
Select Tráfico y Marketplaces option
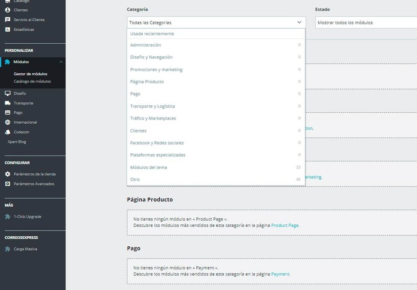pos(216,118)
